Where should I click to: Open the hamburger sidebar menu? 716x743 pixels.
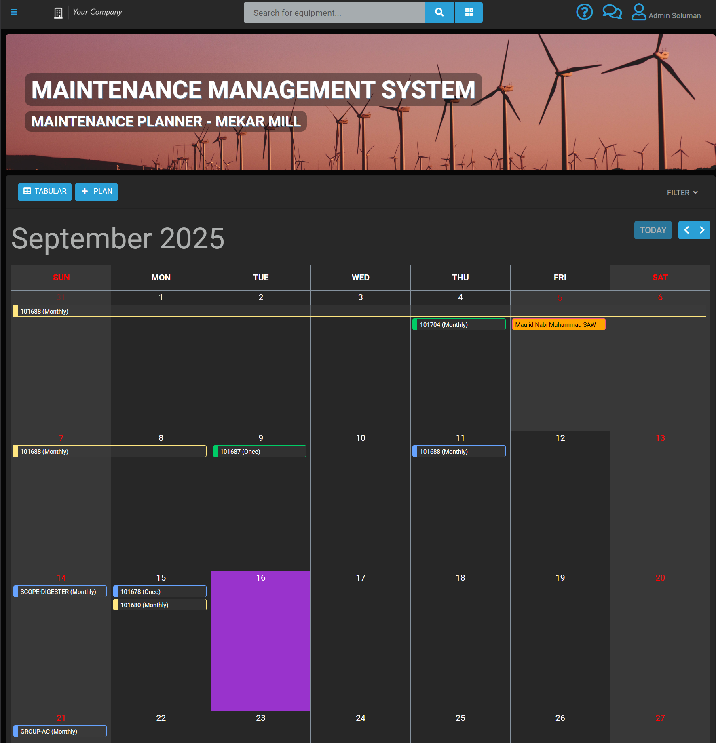tap(14, 12)
